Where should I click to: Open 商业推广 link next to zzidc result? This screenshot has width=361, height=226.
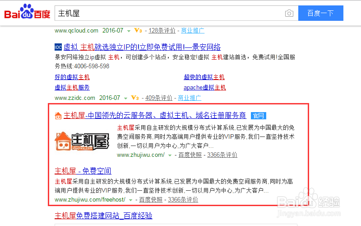(190, 98)
